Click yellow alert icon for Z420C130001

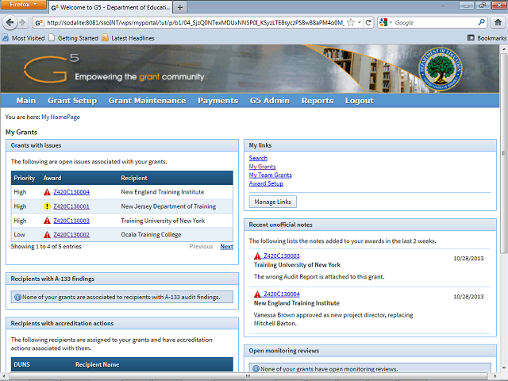(47, 206)
